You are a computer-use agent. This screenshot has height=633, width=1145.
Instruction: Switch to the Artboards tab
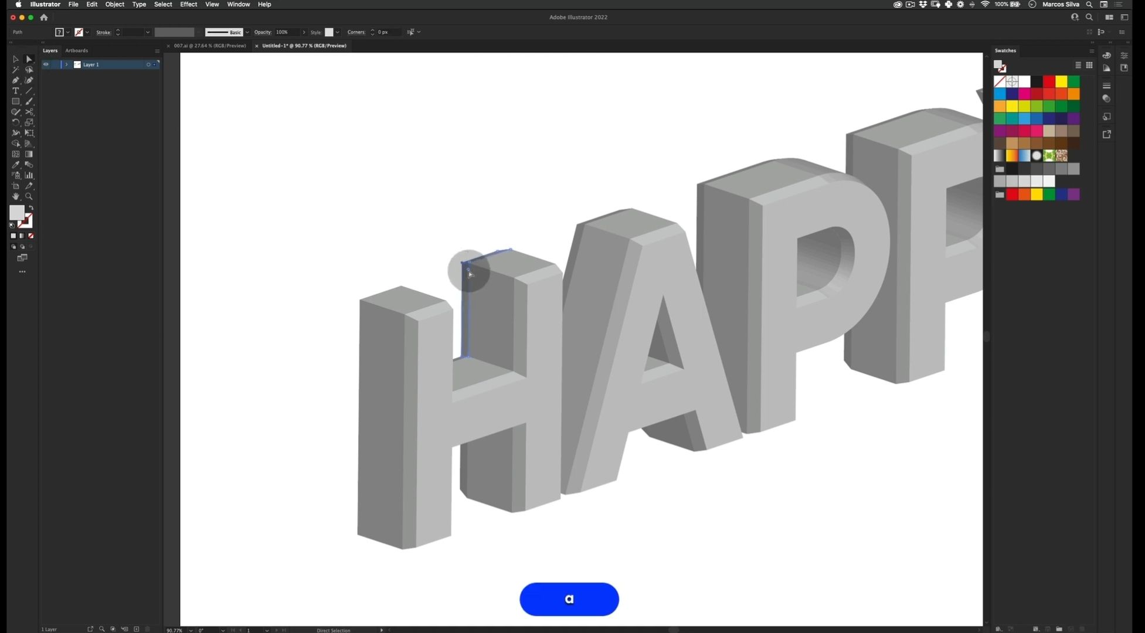pos(76,50)
